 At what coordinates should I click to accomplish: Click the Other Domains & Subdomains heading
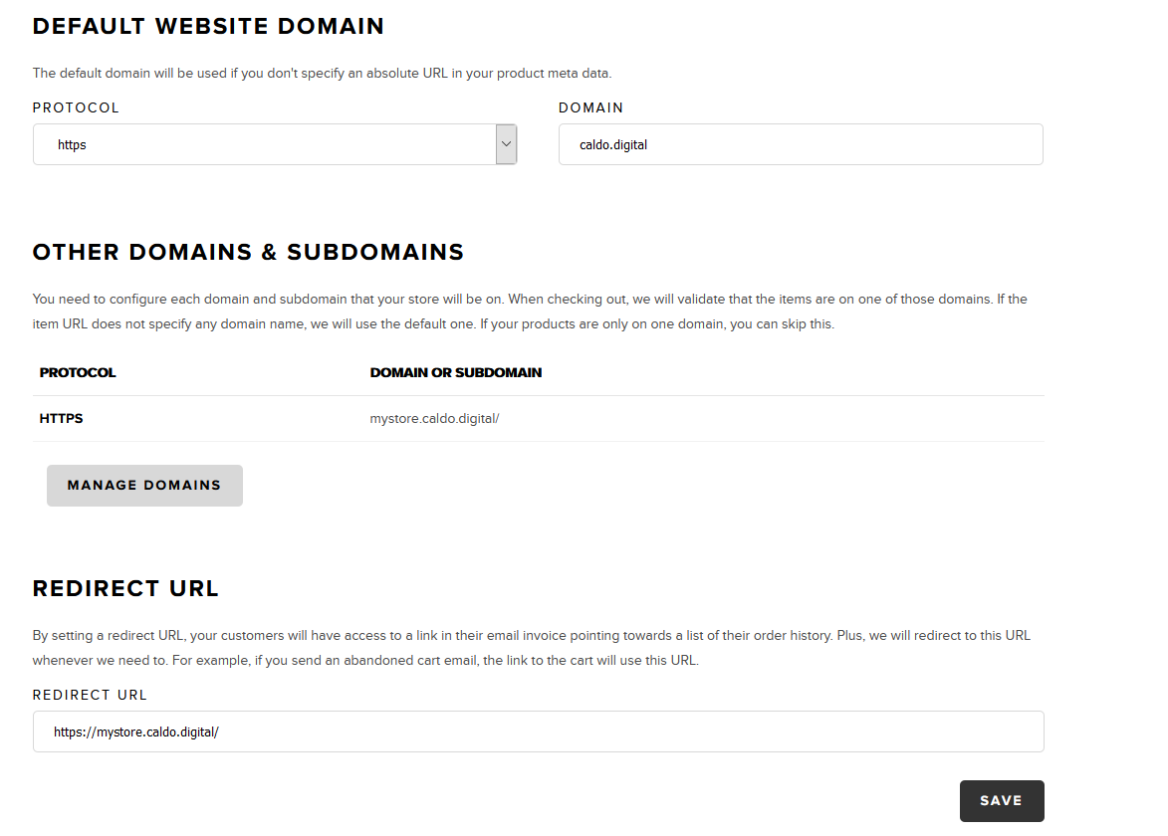248,253
